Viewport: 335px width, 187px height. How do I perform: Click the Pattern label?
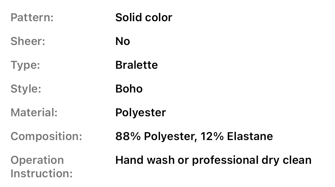click(x=32, y=17)
